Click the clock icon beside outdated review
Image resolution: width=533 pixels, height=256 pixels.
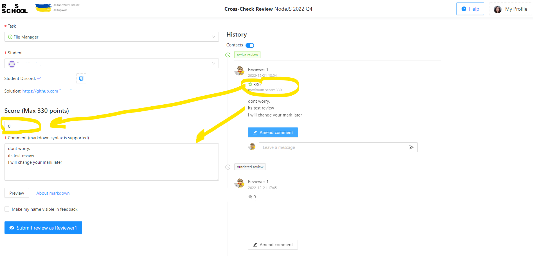pos(228,167)
